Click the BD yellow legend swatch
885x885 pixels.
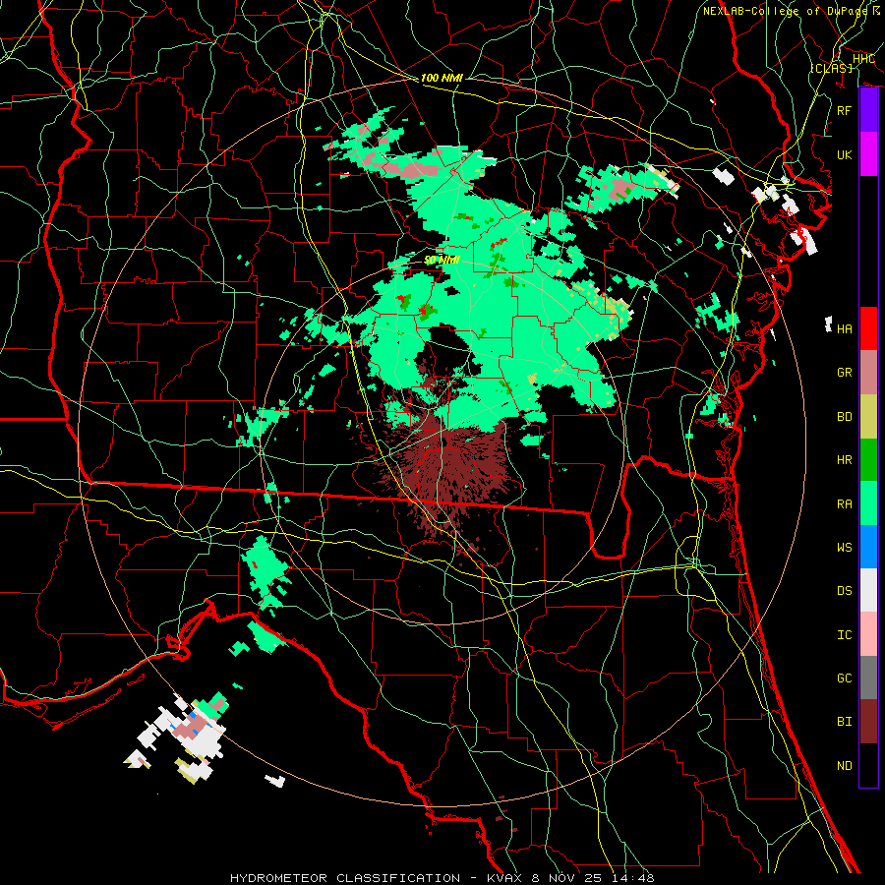pyautogui.click(x=868, y=417)
